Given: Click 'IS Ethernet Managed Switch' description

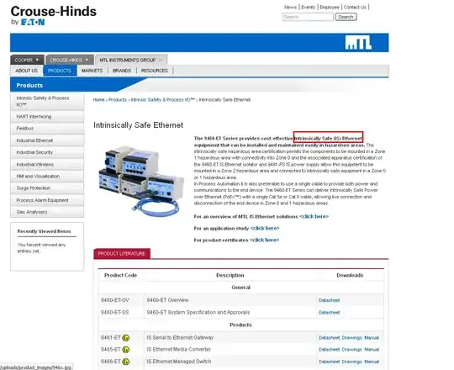Looking at the screenshot, I should click(x=179, y=362).
